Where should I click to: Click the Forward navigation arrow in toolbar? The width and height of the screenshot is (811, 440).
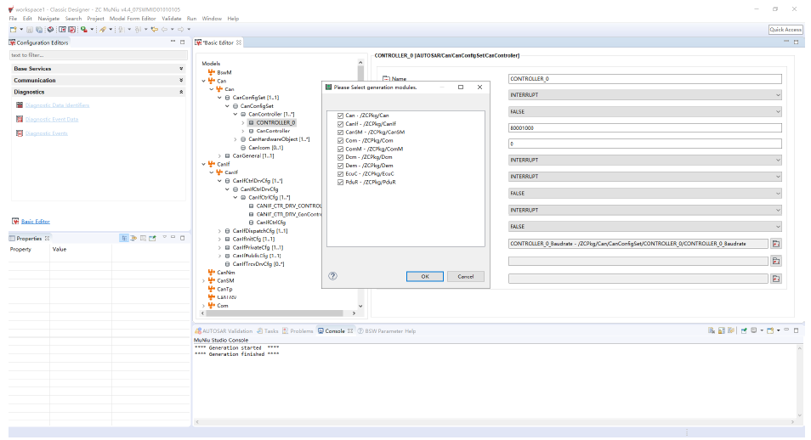click(180, 30)
